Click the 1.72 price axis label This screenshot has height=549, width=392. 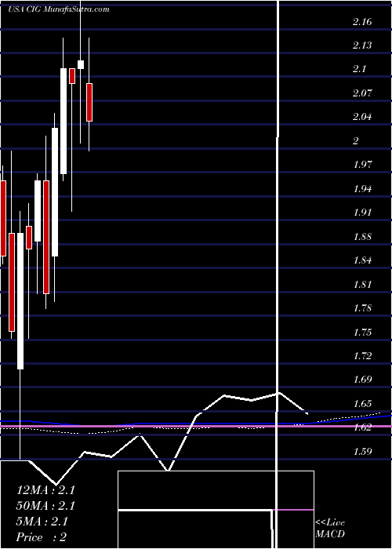[x=362, y=356]
